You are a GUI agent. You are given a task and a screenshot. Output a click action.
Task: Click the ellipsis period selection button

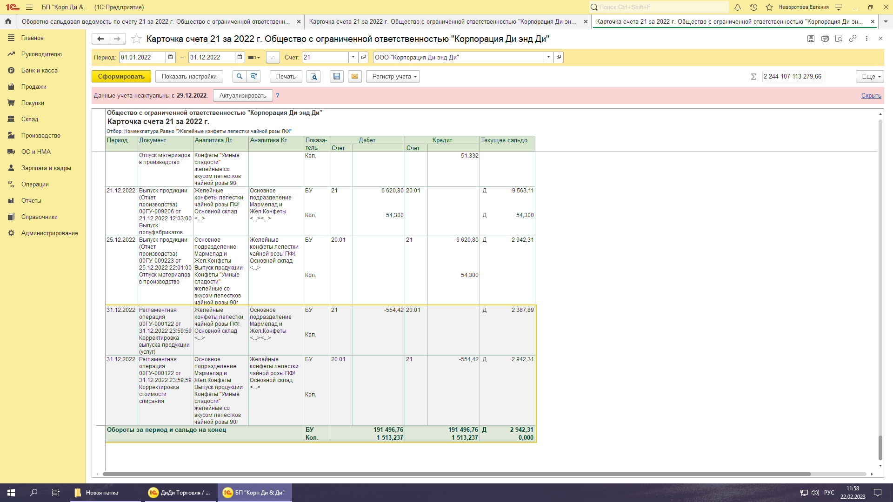273,57
